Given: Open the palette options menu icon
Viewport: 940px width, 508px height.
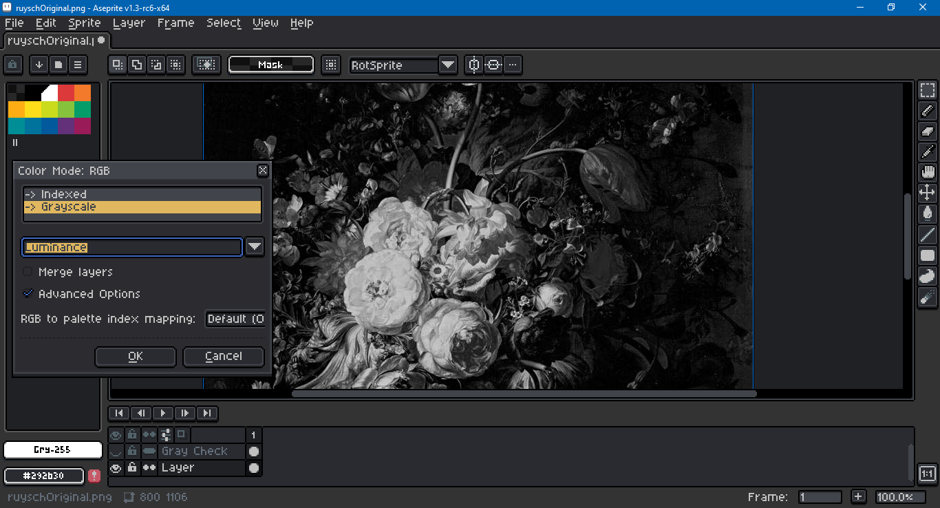Looking at the screenshot, I should click(78, 65).
